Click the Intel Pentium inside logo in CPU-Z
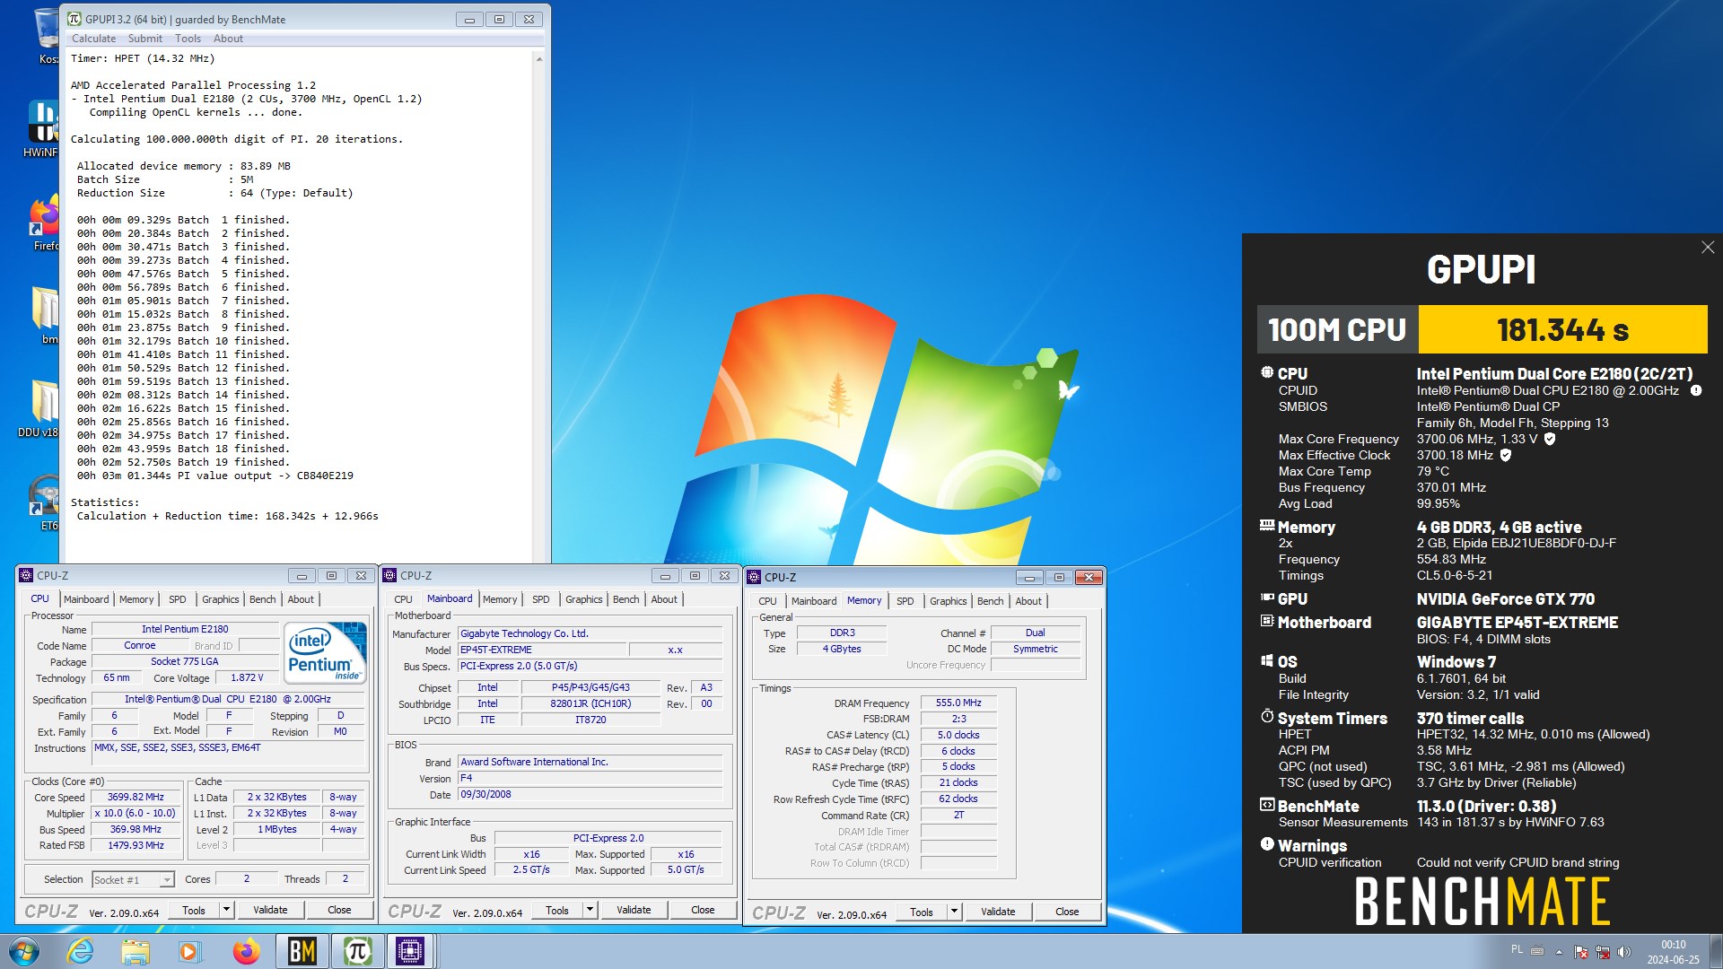The width and height of the screenshot is (1723, 969). (x=327, y=652)
